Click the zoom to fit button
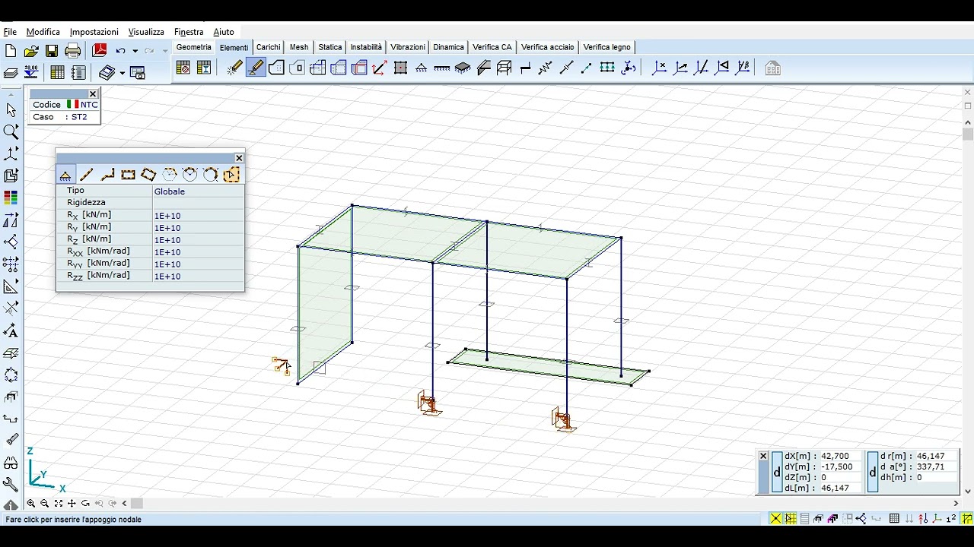 (x=59, y=504)
